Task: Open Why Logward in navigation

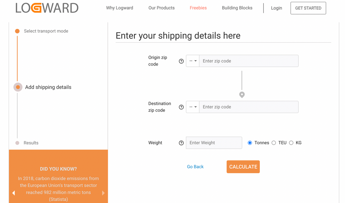Action: pos(119,8)
